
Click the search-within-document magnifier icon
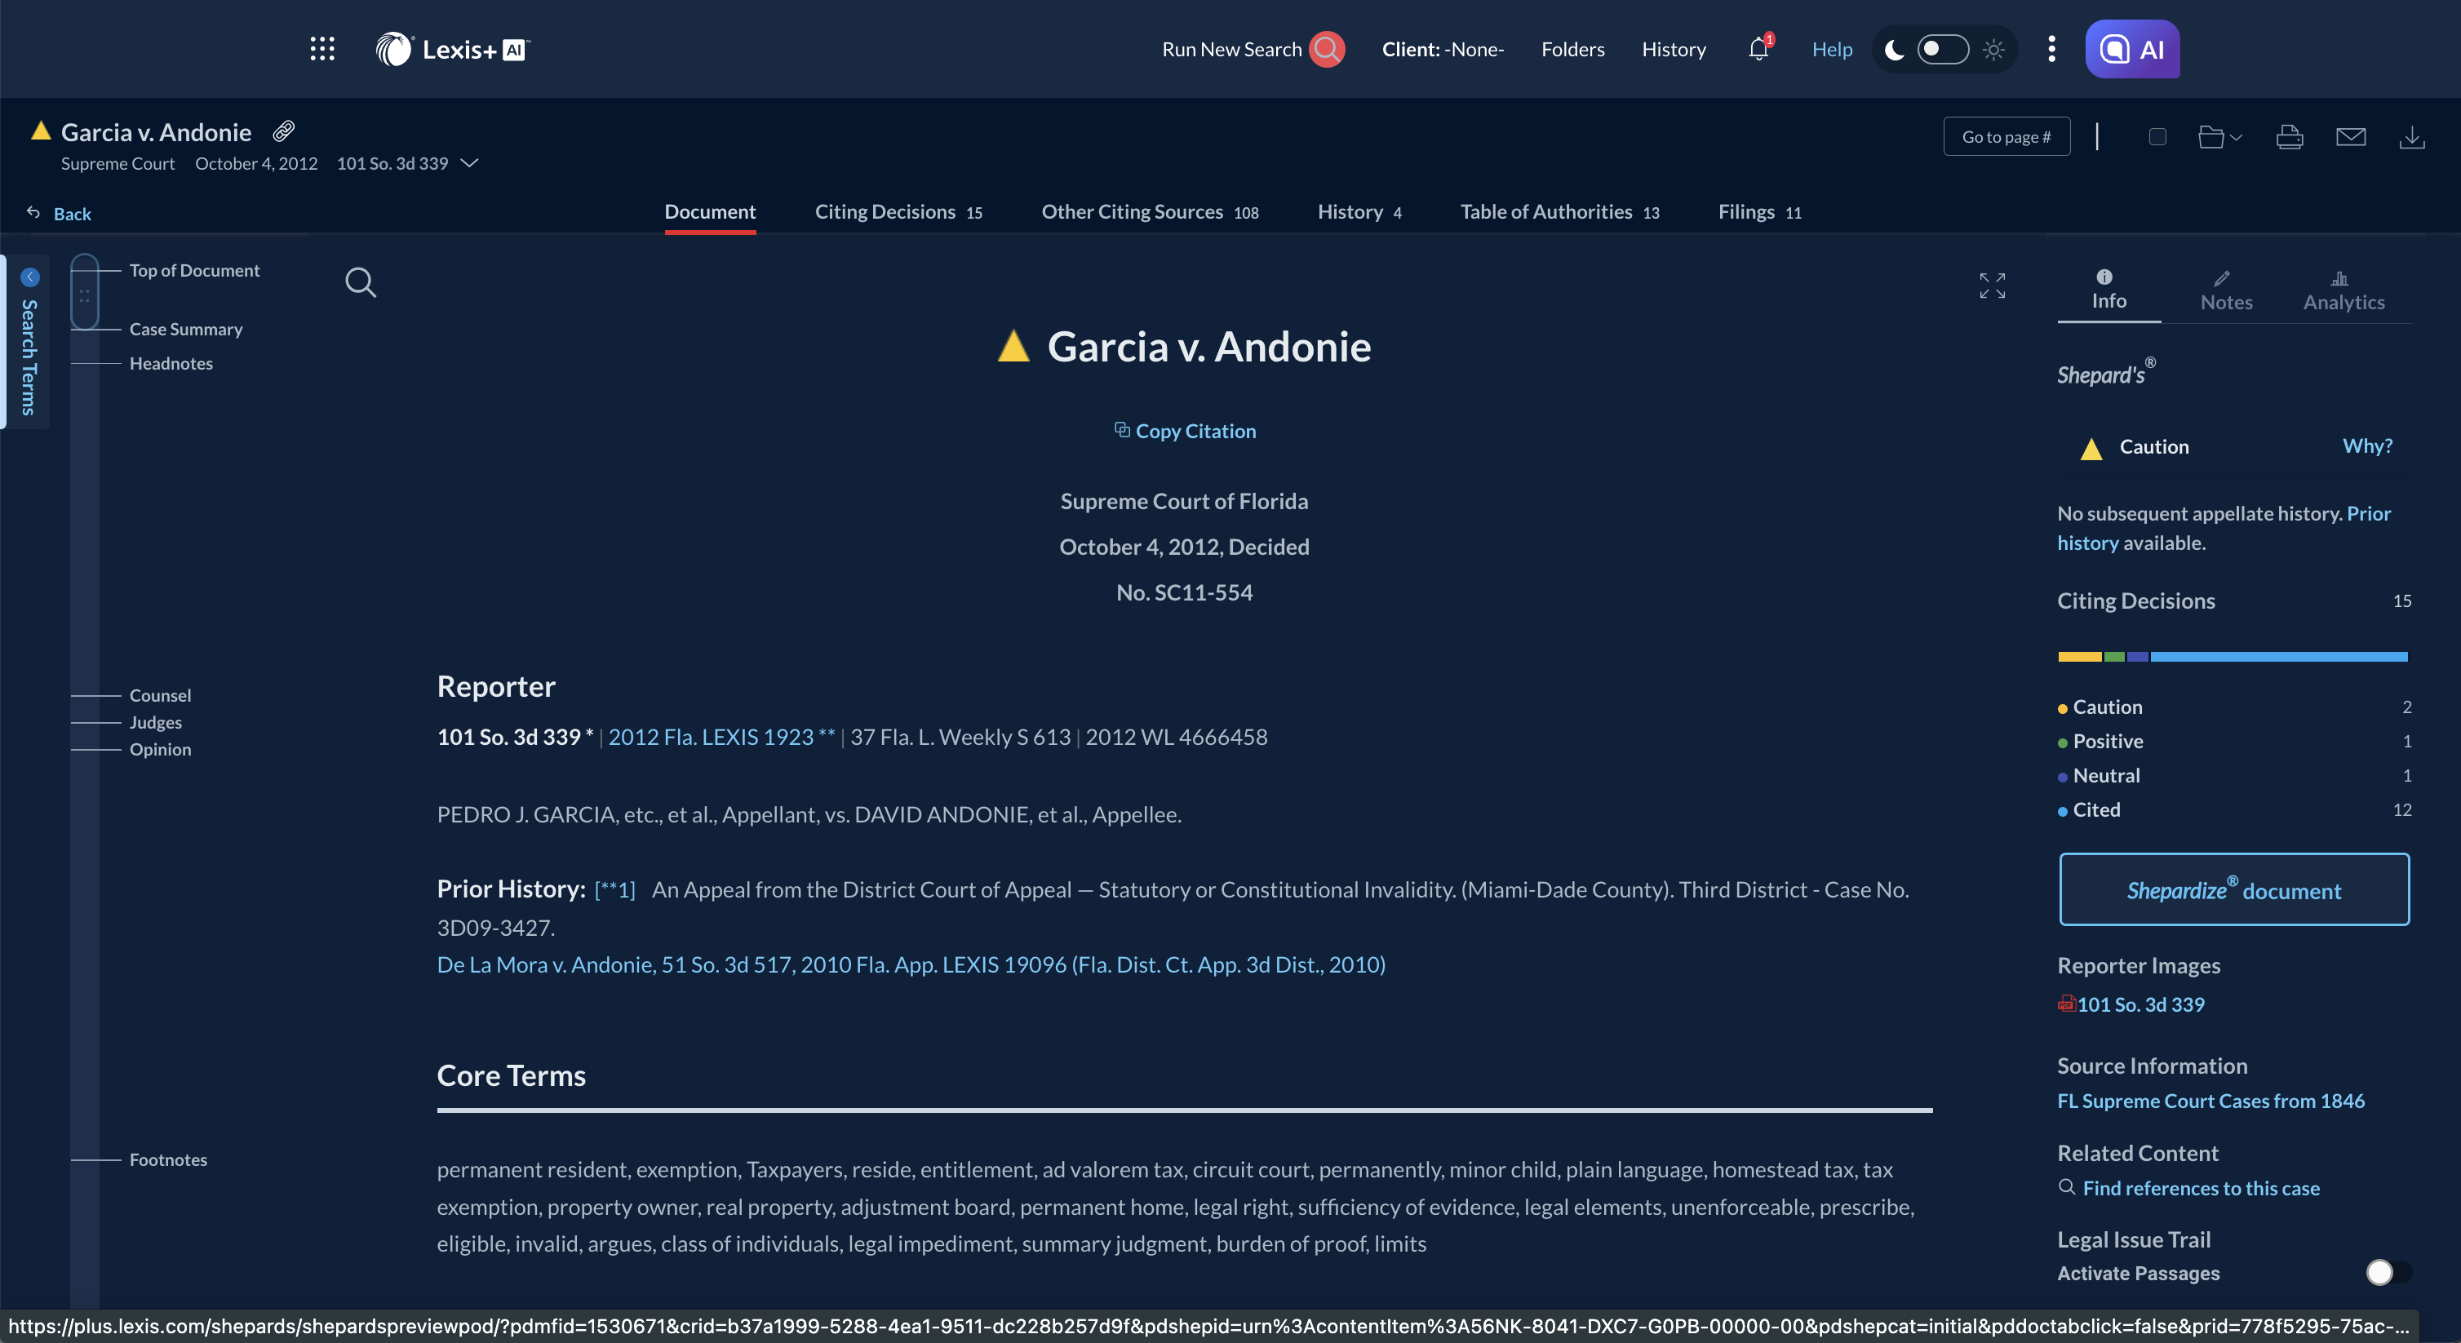[x=360, y=281]
